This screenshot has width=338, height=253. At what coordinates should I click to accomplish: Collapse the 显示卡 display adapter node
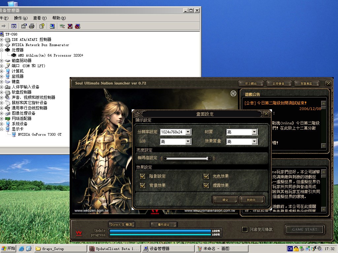2,129
